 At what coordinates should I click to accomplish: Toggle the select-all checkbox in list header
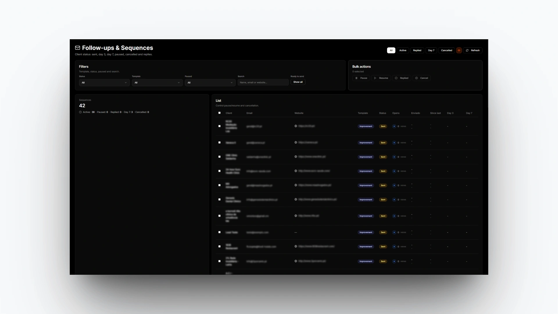(x=219, y=113)
